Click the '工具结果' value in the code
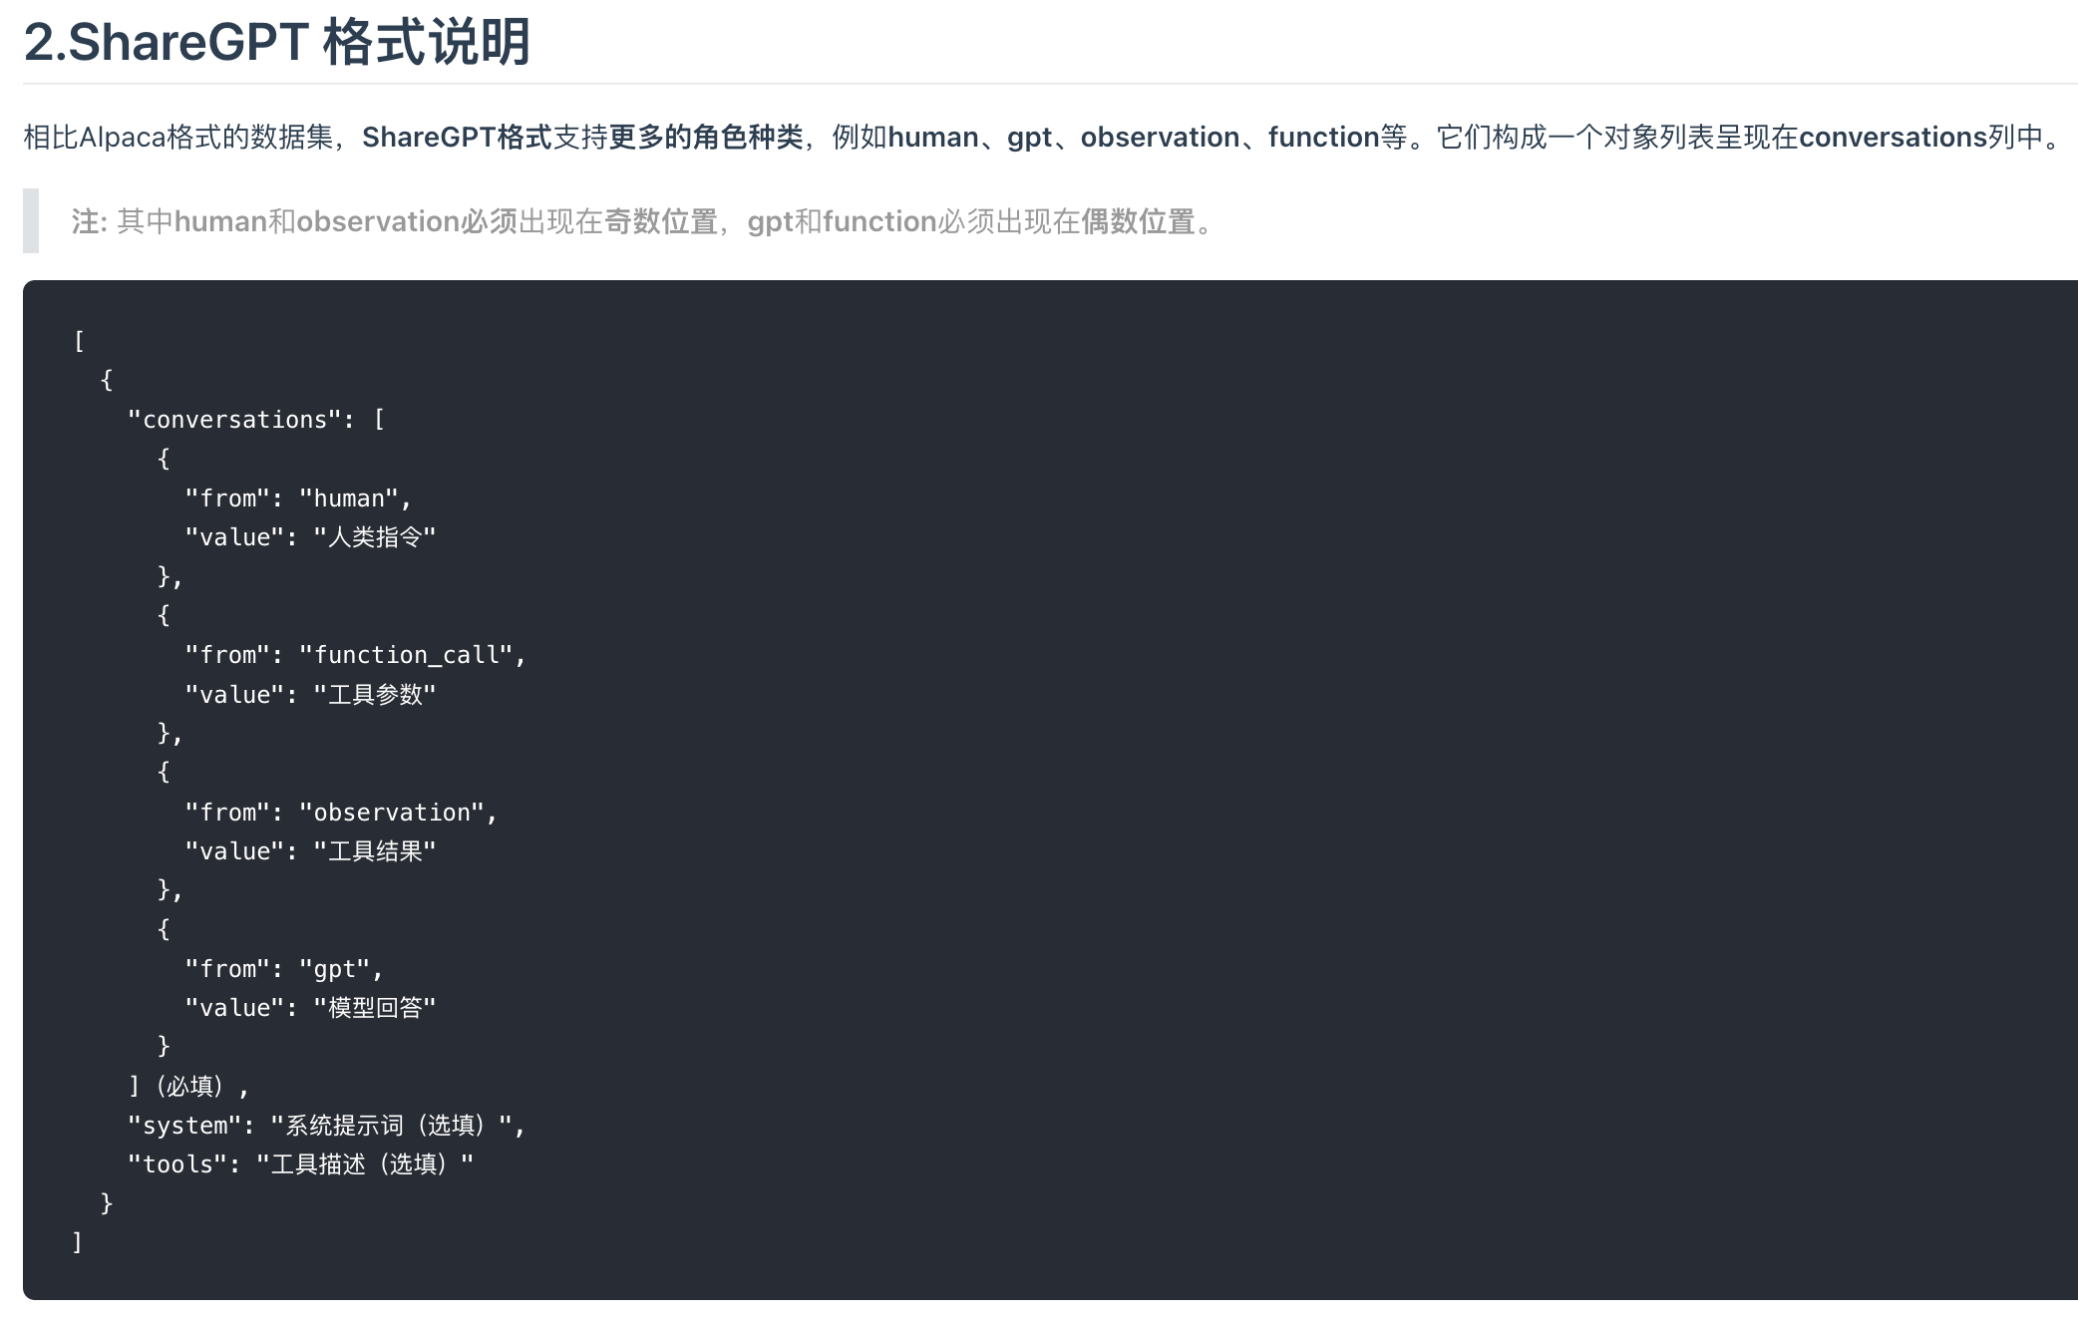The height and width of the screenshot is (1322, 2078). (375, 851)
